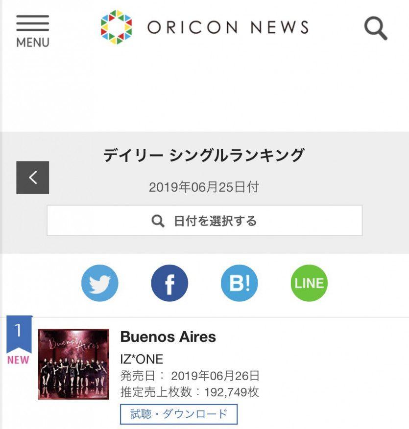The width and height of the screenshot is (409, 429).
Task: Open the 日付を選択する date selector
Action: [205, 221]
